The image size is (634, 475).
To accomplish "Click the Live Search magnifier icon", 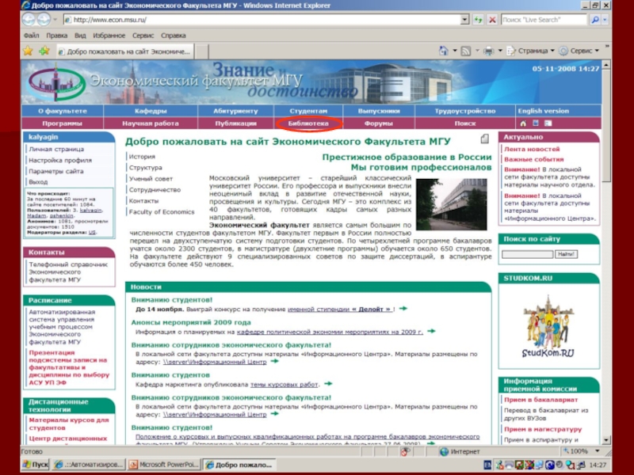I will click(x=595, y=19).
